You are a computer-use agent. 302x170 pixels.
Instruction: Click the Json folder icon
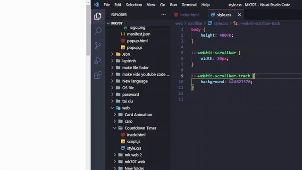(118, 54)
